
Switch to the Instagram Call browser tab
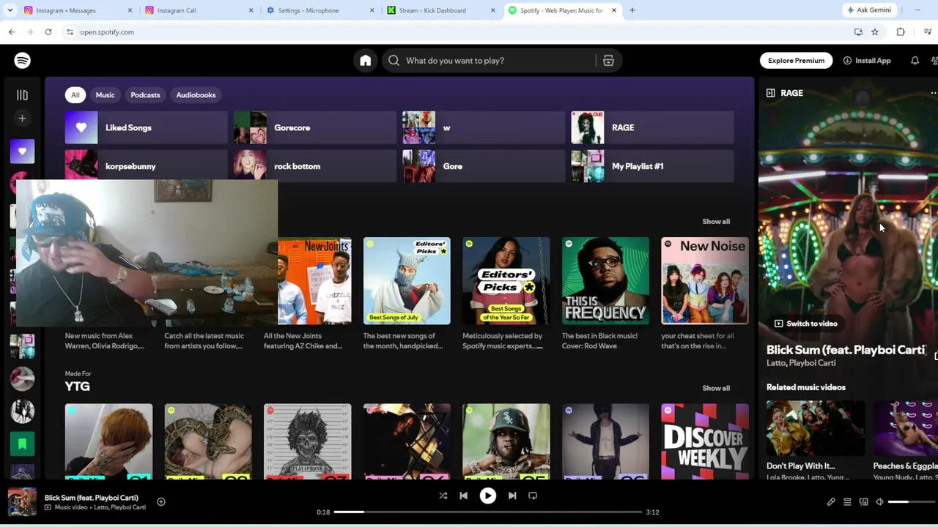(198, 10)
